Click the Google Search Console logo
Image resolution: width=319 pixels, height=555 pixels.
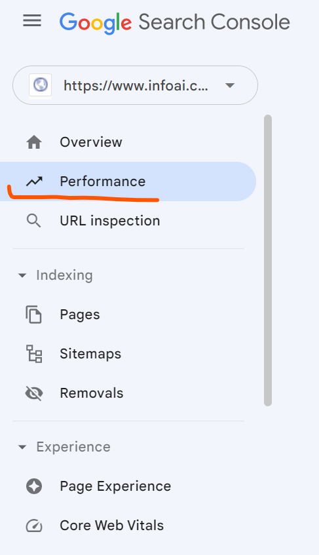pos(175,22)
